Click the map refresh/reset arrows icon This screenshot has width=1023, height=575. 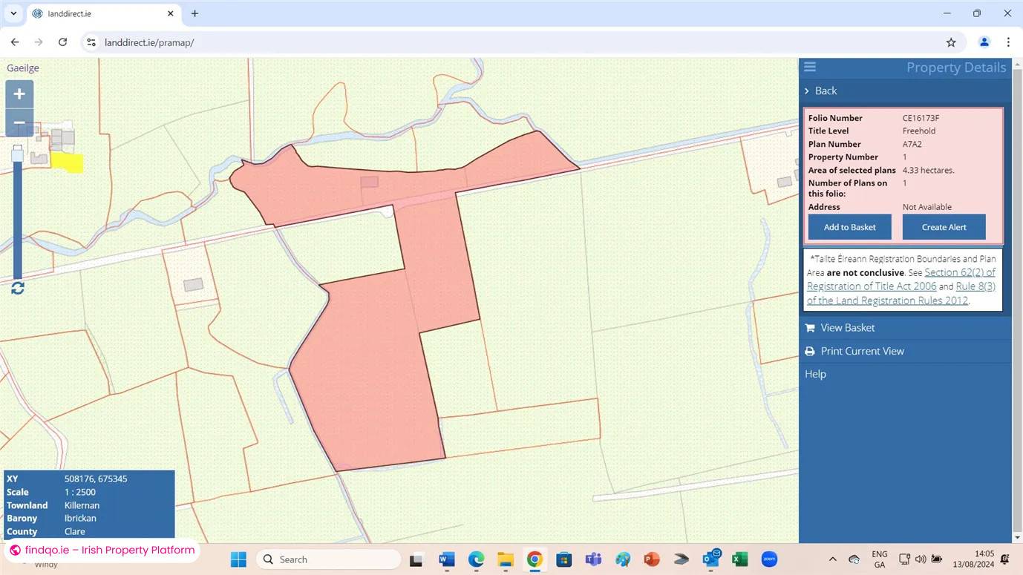[x=18, y=288]
